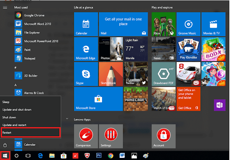Click the Windows Start button

[x=5, y=156]
